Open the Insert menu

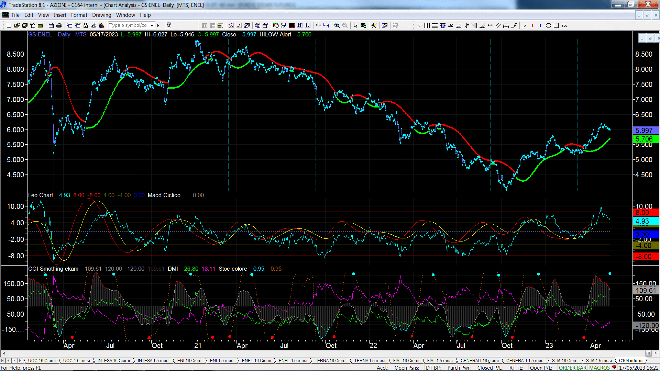coord(60,15)
